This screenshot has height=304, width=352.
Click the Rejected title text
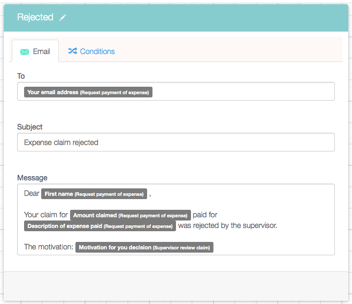pyautogui.click(x=35, y=17)
